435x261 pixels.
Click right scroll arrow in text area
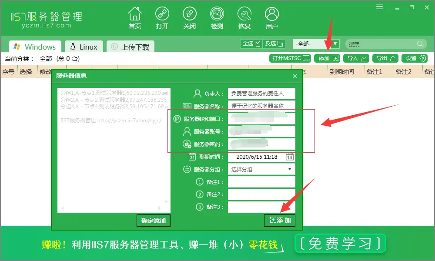pyautogui.click(x=159, y=208)
